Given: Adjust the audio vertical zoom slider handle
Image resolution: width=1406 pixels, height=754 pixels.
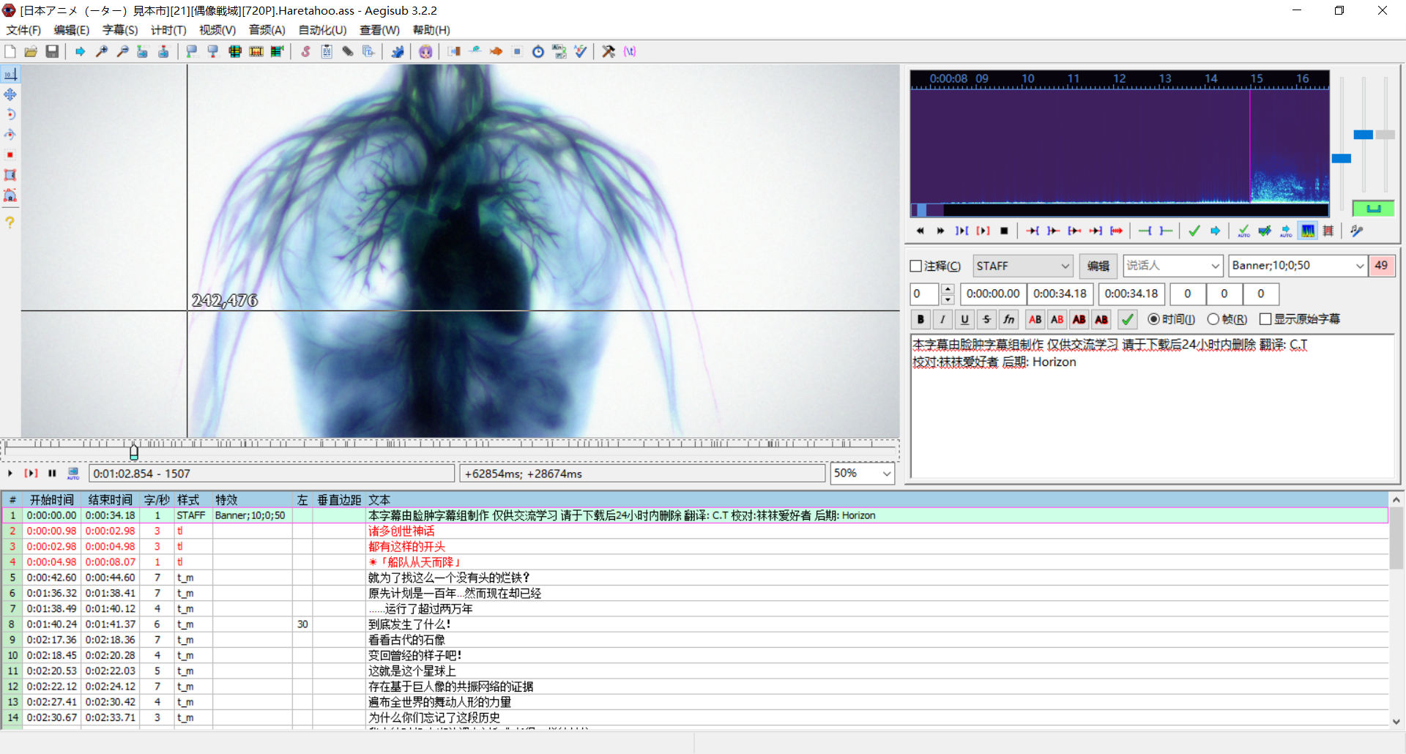Looking at the screenshot, I should 1363,135.
